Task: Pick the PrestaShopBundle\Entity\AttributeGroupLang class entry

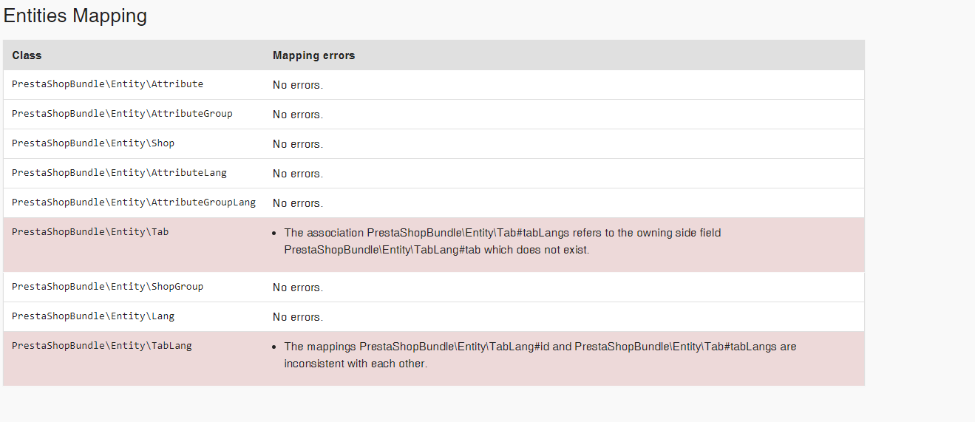Action: coord(134,203)
